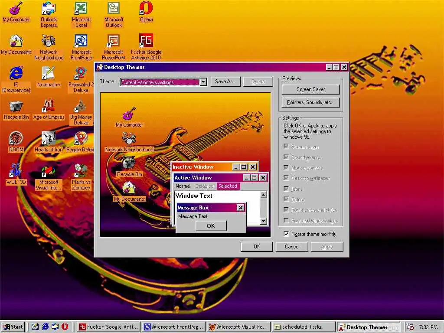The width and height of the screenshot is (444, 333).
Task: Open Pointers, Sounds, etc... preview
Action: tap(310, 102)
